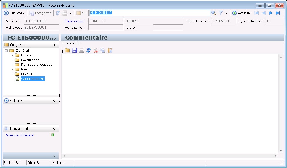
Task: Click the Affaire input field
Action: [x=168, y=28]
